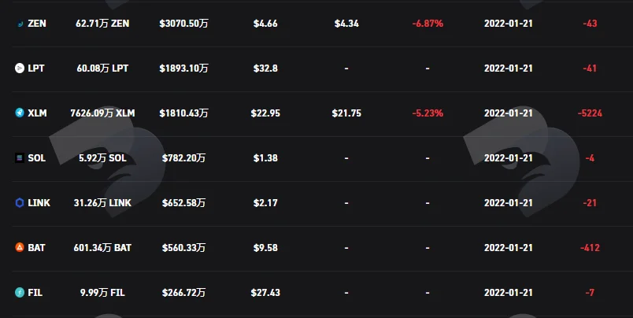Click the -6.87% ZEN change value

(428, 24)
